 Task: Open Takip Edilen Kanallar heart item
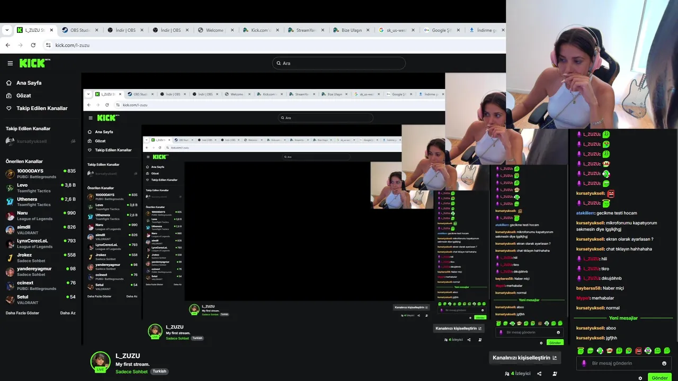click(x=37, y=108)
